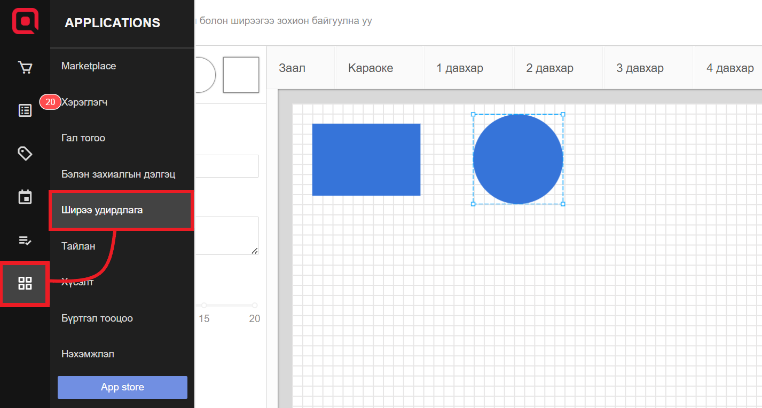Open Гал тогоо application

[83, 138]
